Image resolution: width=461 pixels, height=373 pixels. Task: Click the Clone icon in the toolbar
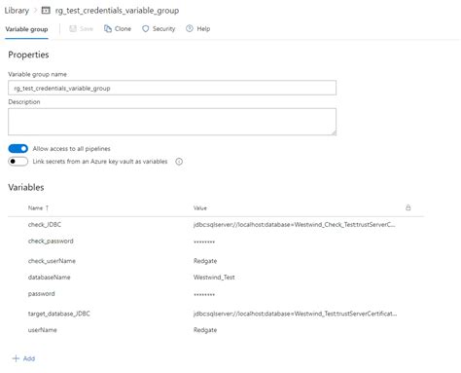tap(108, 29)
